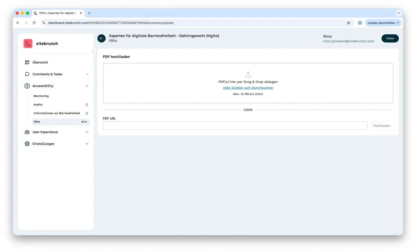Click the "oder klicken zum Durchsuchen" link

pos(248,88)
